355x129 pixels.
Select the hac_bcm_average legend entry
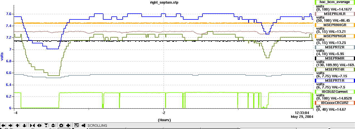(335, 2)
